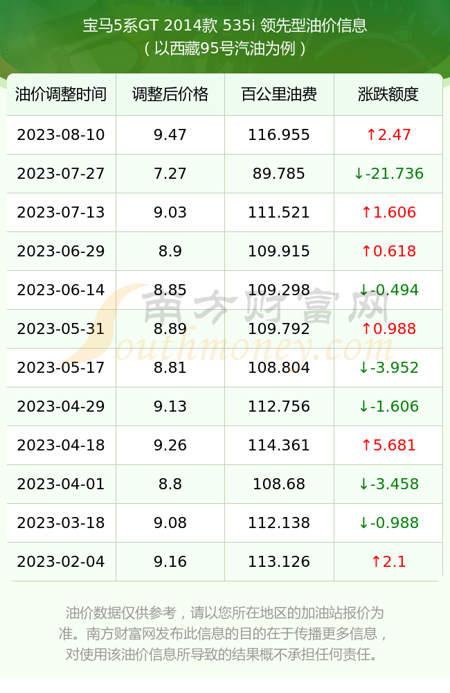Click the fuel cost value 108.804

(279, 368)
